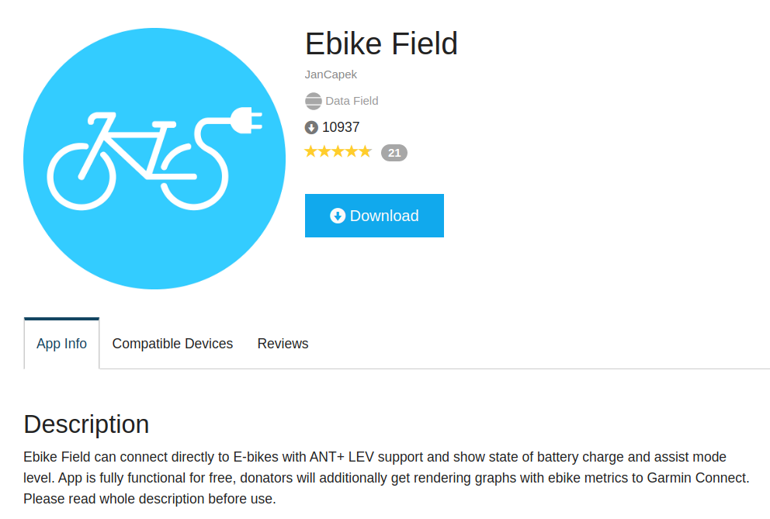Screen dimensions: 770x519
Task: Open the Reviews tab
Action: [x=283, y=344]
